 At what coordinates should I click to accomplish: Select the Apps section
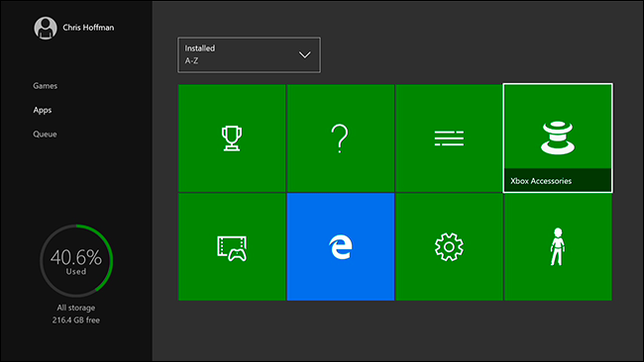coord(43,110)
